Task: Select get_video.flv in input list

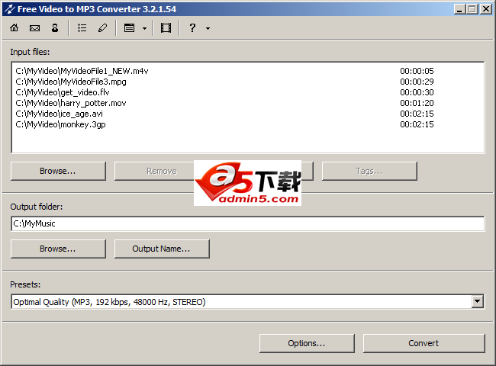Action: [63, 92]
